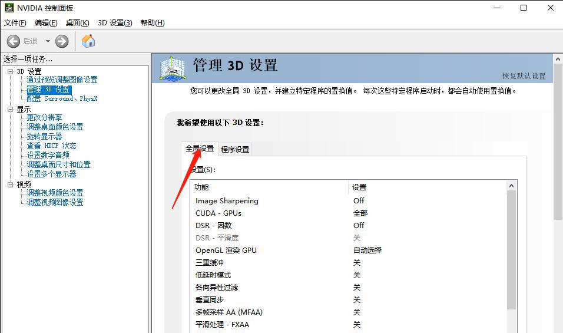Select the DSR - 平滑度 row
Image resolution: width=563 pixels, height=333 pixels.
tap(348, 238)
